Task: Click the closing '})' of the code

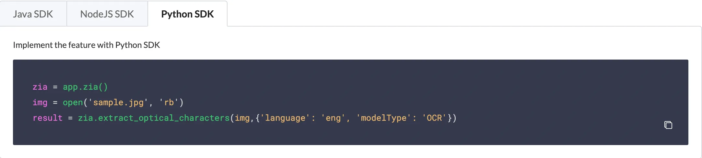Action: [452, 118]
